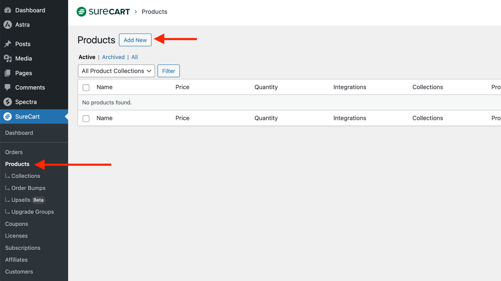The width and height of the screenshot is (501, 281).
Task: Go to Coupons in the sidebar
Action: [x=16, y=224]
